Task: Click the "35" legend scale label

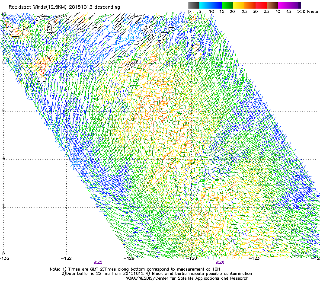Action: (x=266, y=12)
